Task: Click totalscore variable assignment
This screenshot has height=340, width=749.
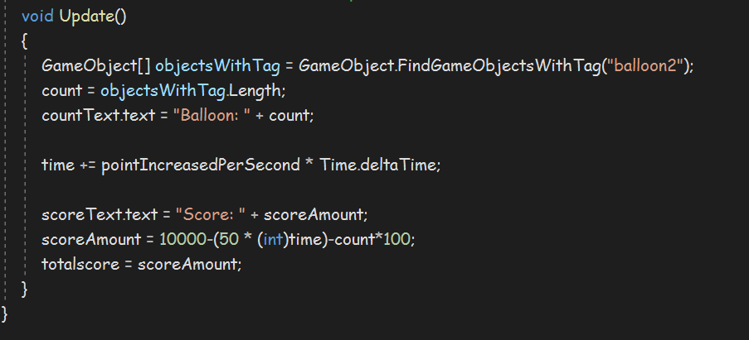Action: pos(80,264)
